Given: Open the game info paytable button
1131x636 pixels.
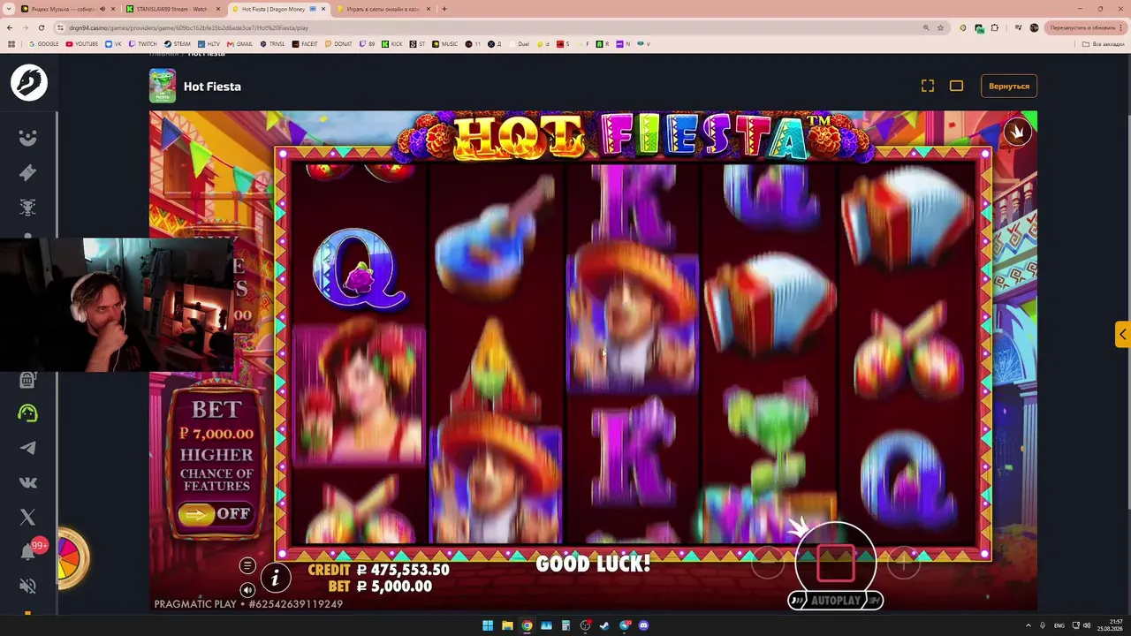Looking at the screenshot, I should click(275, 579).
